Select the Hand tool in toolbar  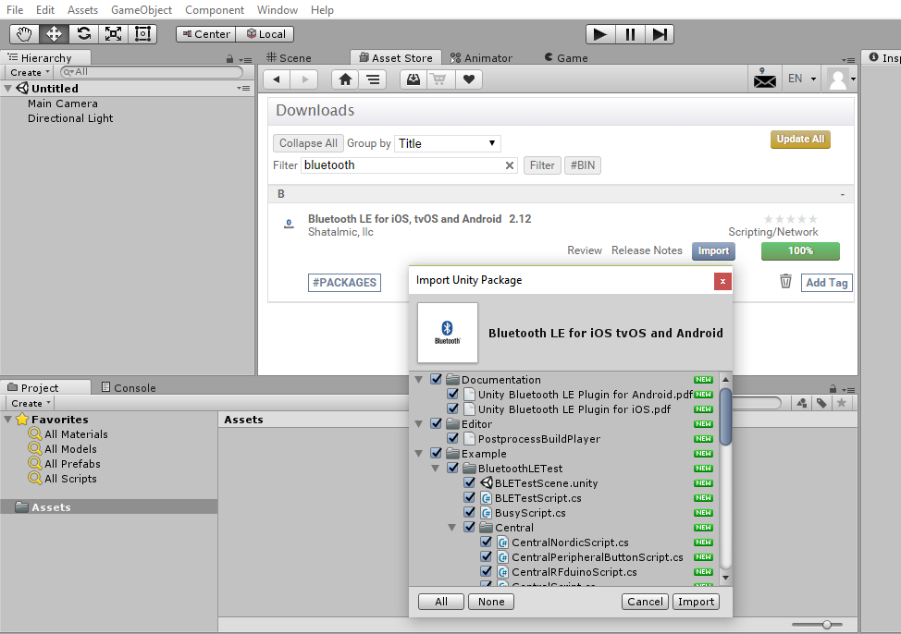pos(24,34)
